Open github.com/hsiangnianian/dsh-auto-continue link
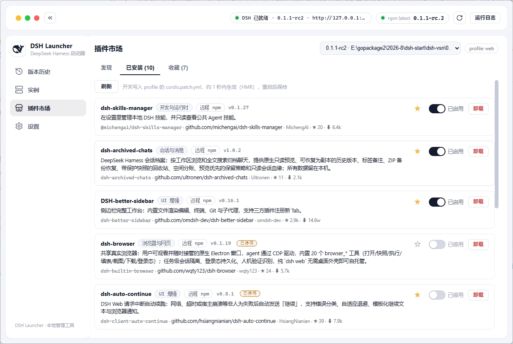The height and width of the screenshot is (344, 513). 223,321
